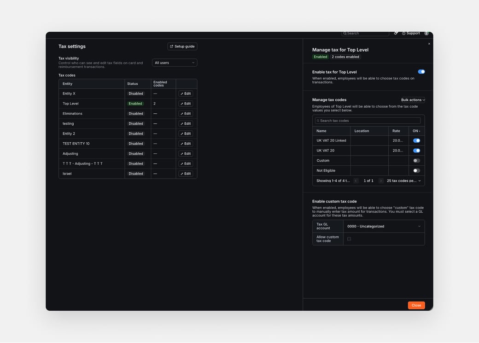479x343 pixels.
Task: Click the user avatar icon in top bar
Action: (x=426, y=33)
